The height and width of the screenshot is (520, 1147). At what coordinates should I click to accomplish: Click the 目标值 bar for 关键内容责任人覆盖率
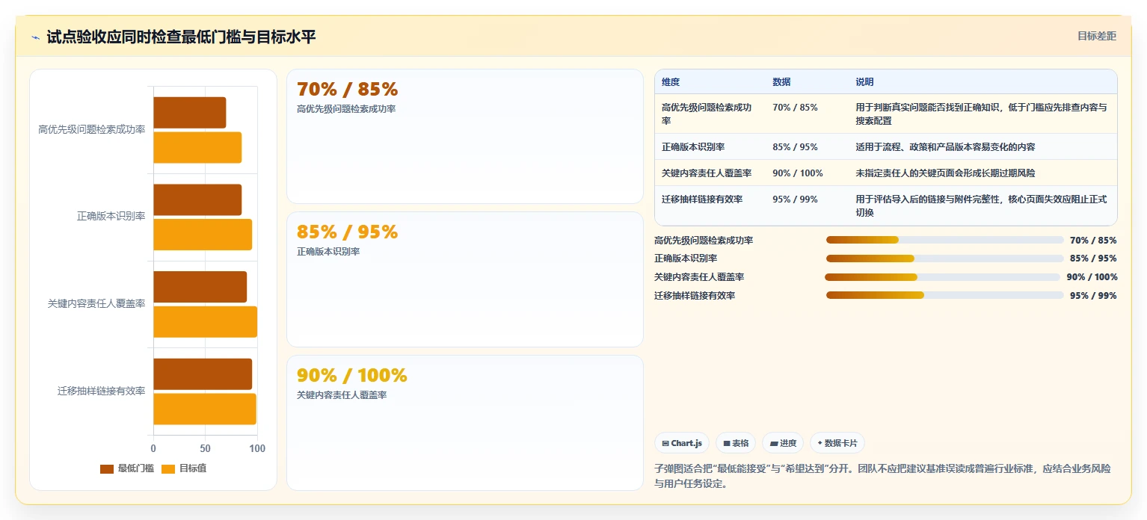point(206,322)
